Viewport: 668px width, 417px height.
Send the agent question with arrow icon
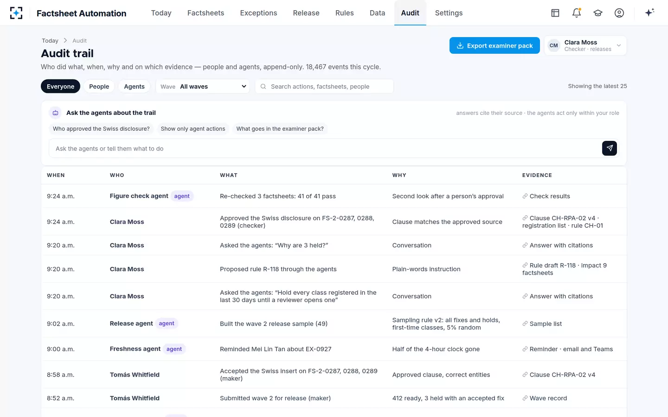[610, 148]
